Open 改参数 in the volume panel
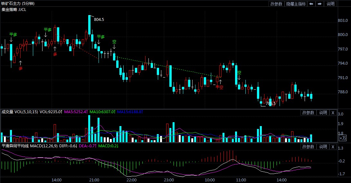 coord(308,113)
